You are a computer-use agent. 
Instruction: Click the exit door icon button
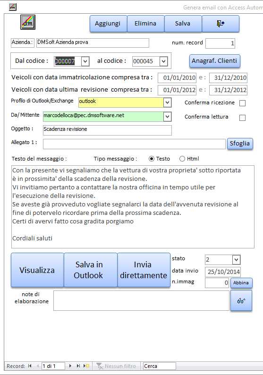[x=221, y=24]
